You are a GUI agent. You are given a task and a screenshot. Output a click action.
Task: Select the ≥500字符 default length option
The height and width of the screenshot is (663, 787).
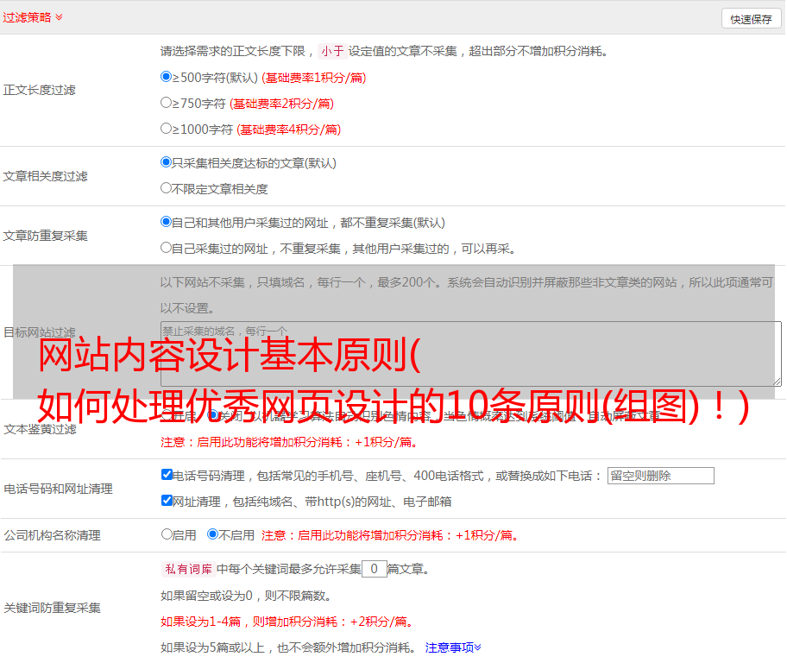point(167,77)
